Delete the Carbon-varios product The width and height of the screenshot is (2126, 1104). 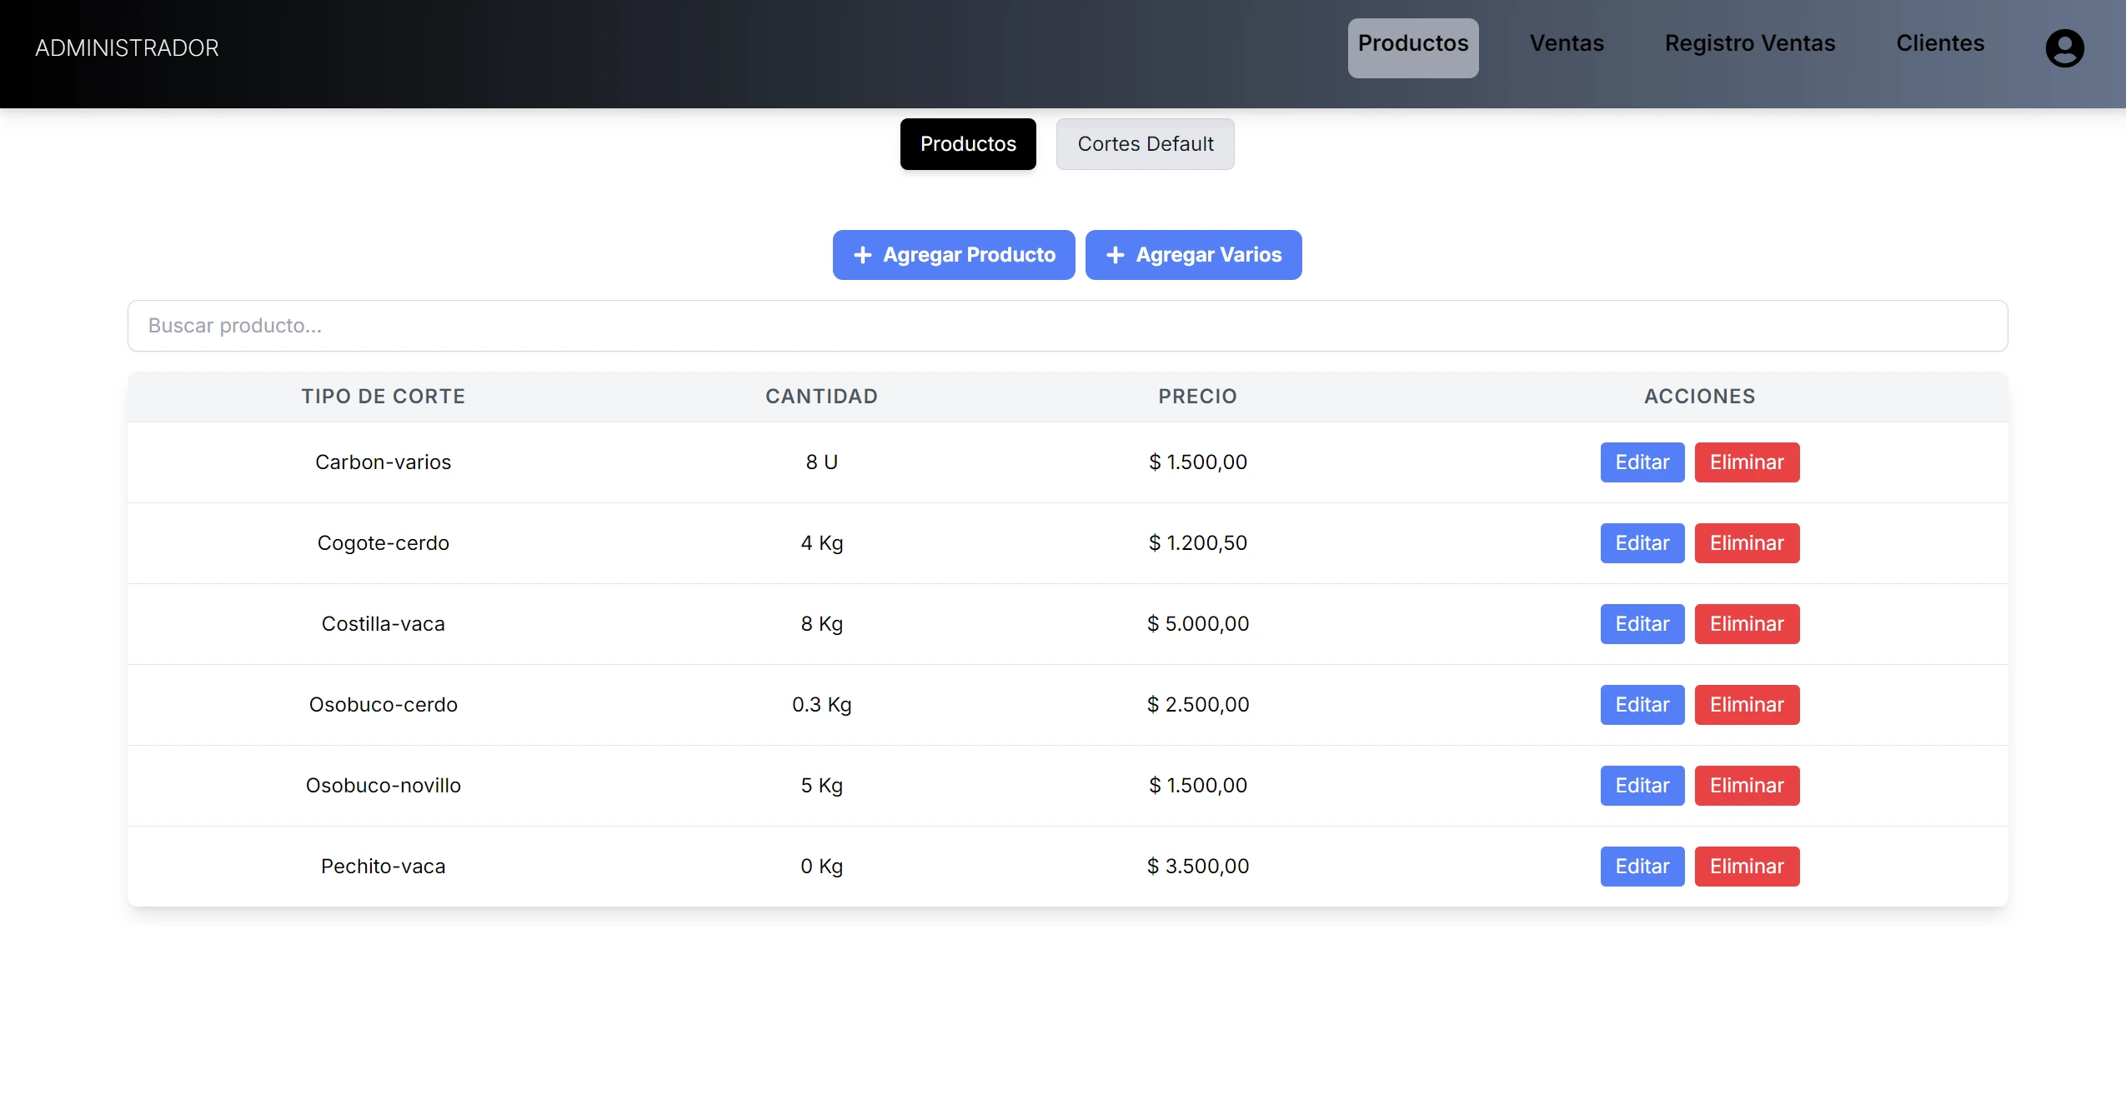(x=1747, y=462)
